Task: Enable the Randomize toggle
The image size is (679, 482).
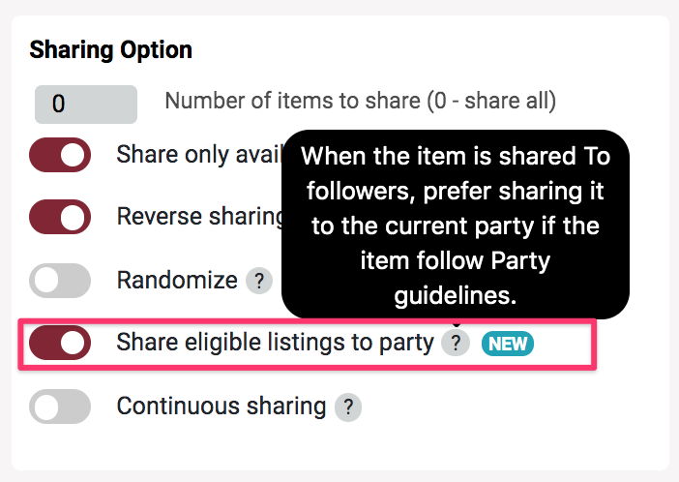Action: 60,281
